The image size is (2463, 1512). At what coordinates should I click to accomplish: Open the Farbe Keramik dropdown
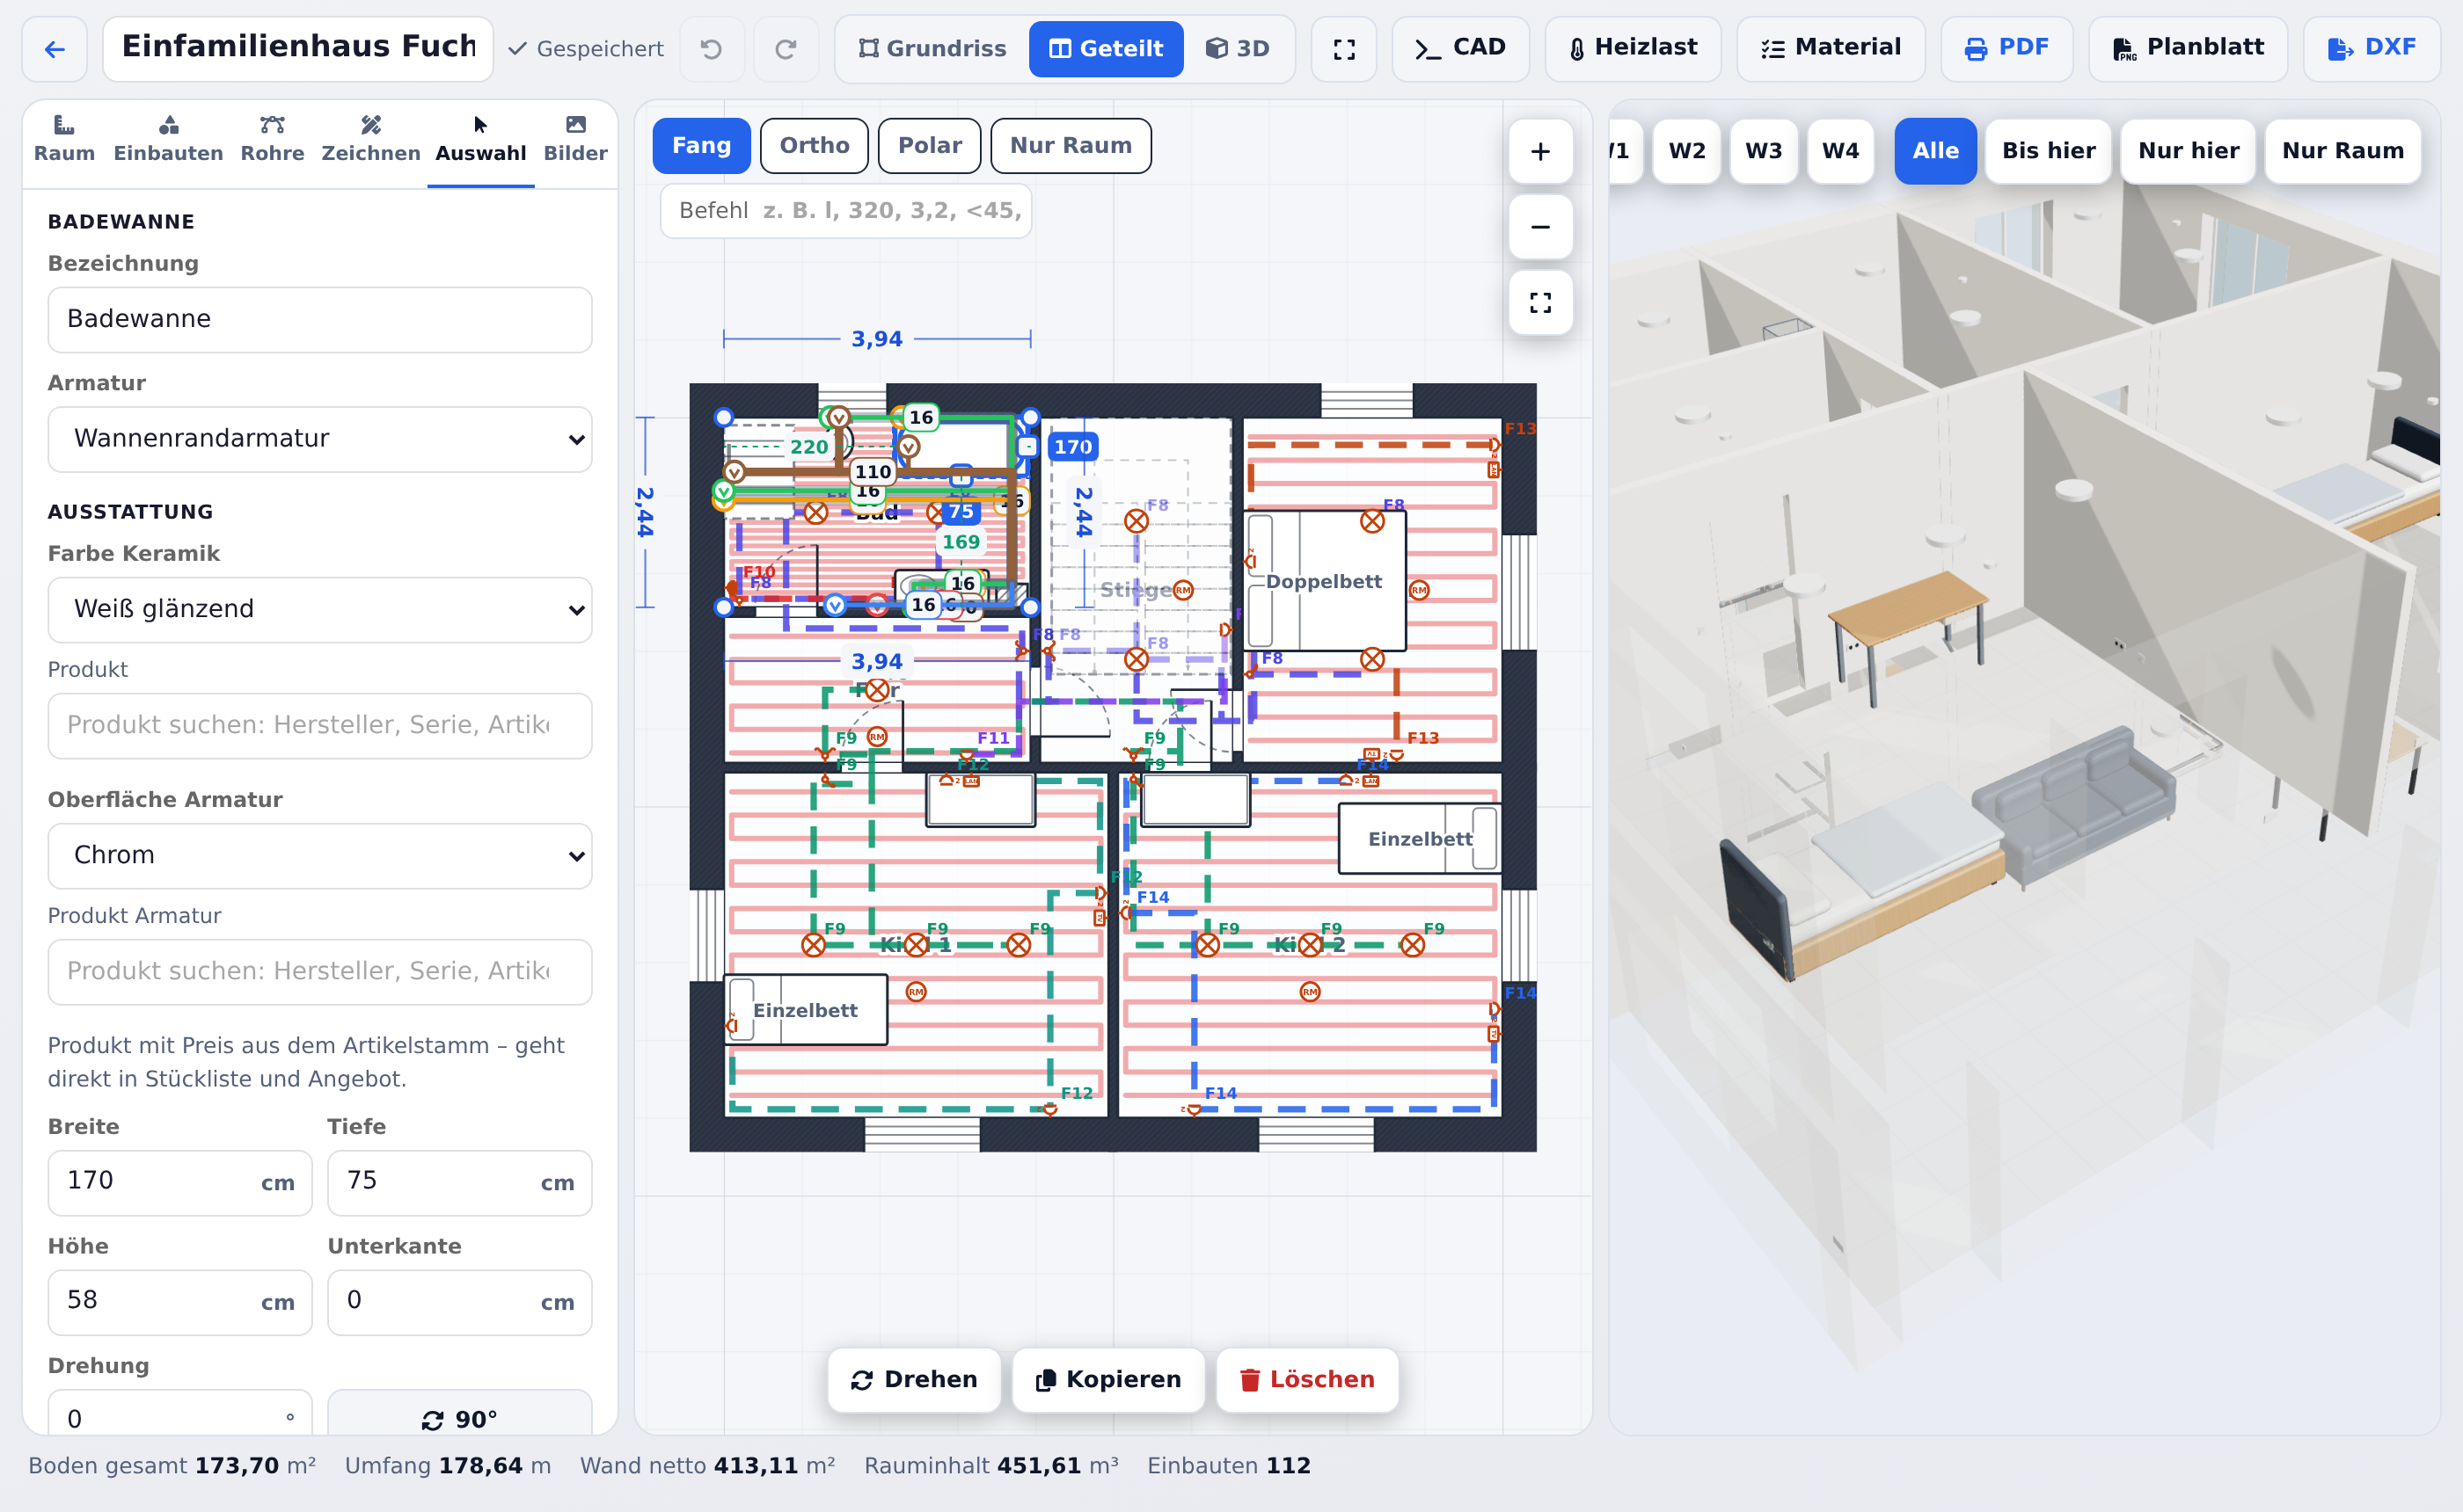320,609
